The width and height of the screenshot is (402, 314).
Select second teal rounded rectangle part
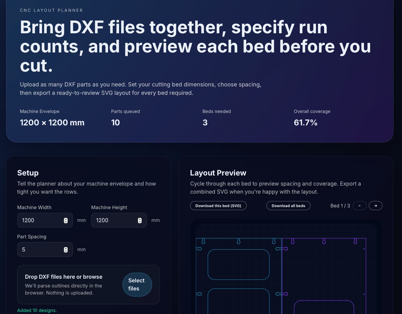(239, 301)
